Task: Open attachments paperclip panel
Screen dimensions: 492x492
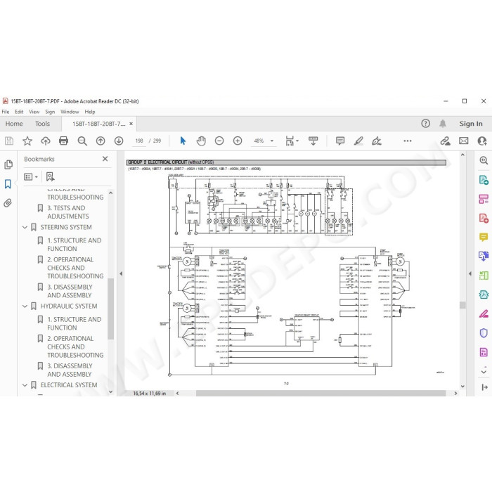Action: coord(8,203)
